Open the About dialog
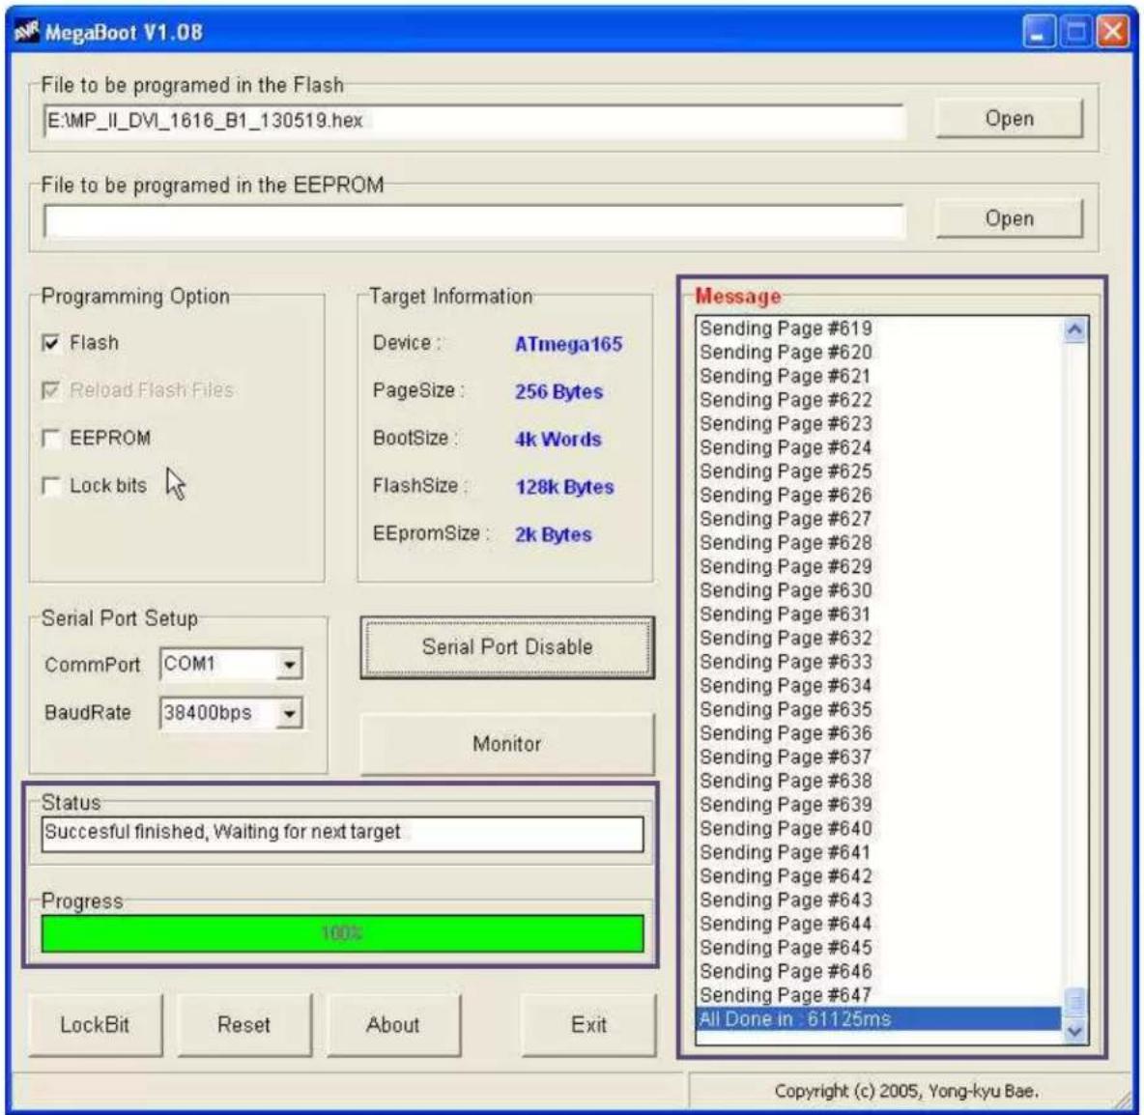Screen dimensions: 1144x1115 point(393,1024)
